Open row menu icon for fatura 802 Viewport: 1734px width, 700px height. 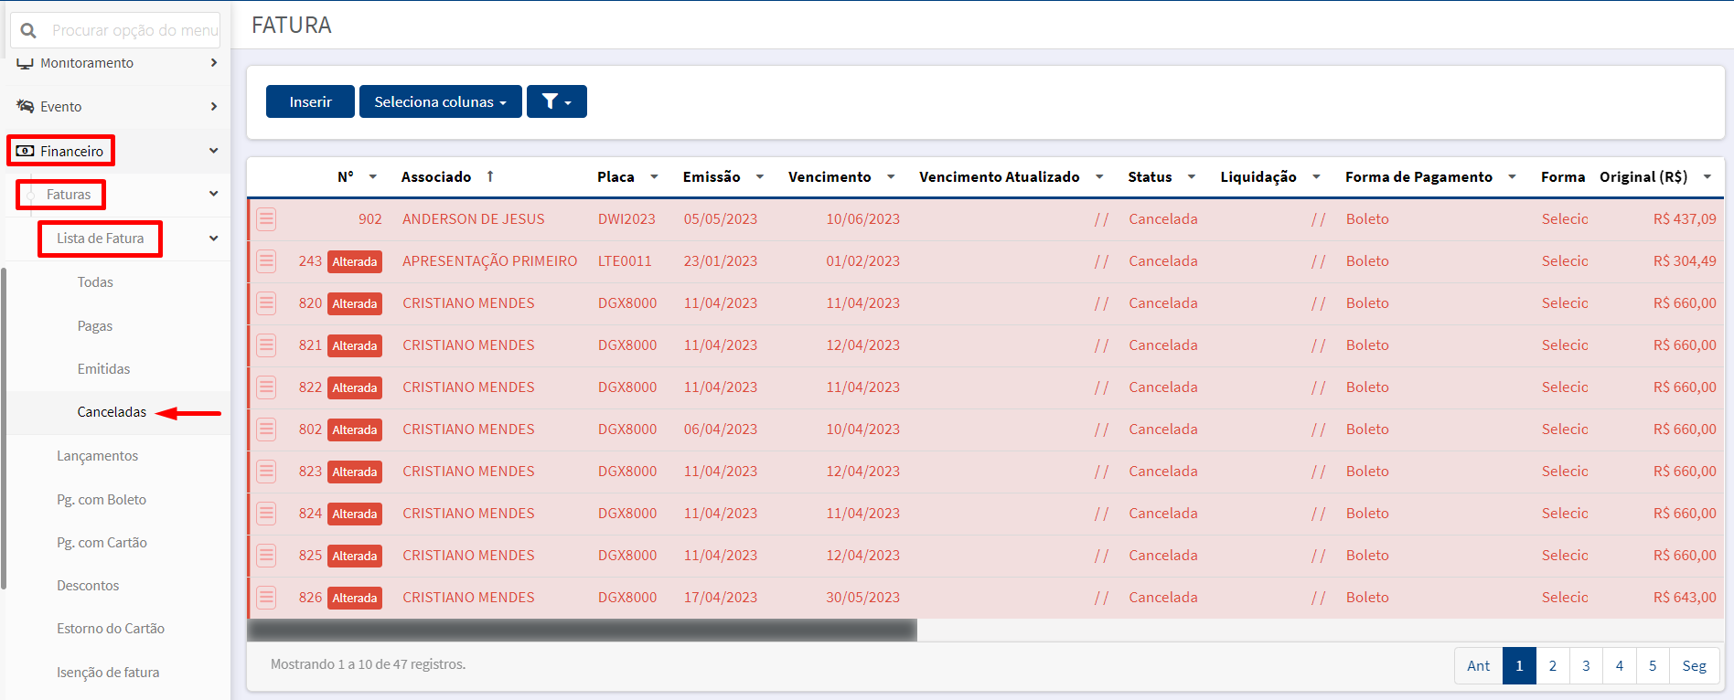[x=266, y=430]
